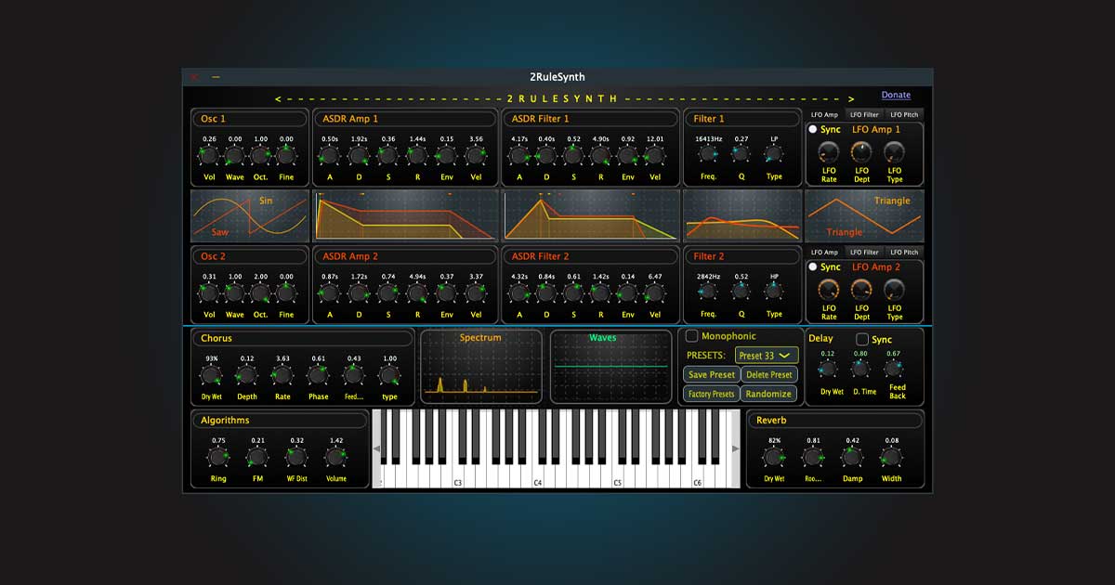Click the Delete Preset button
The image size is (1115, 585).
[769, 375]
